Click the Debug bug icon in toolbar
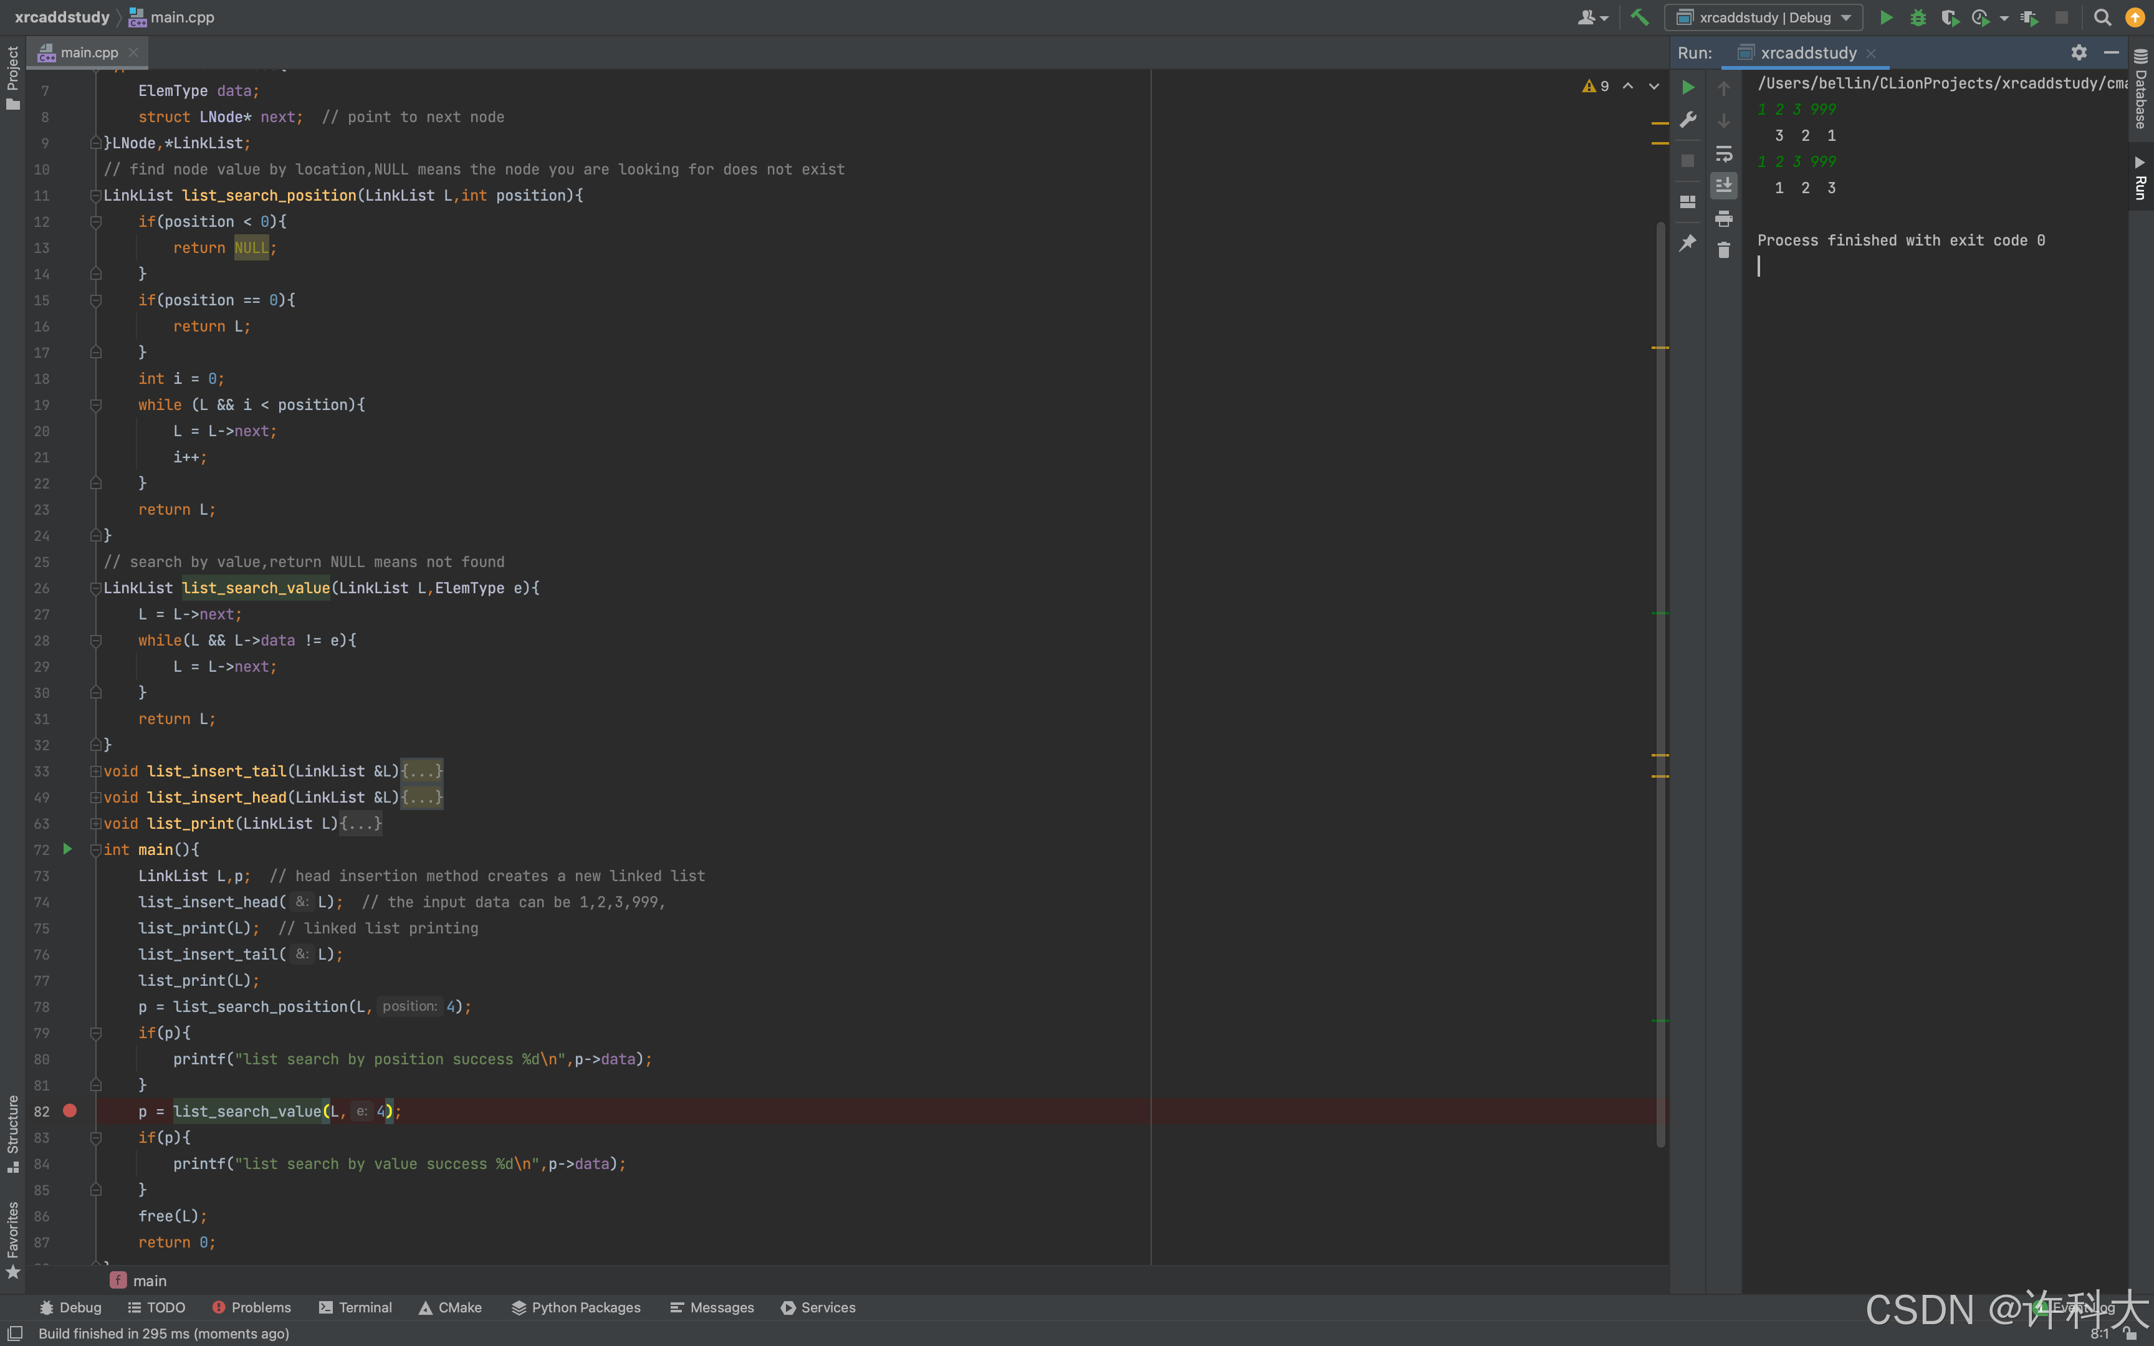The image size is (2154, 1346). (1918, 17)
